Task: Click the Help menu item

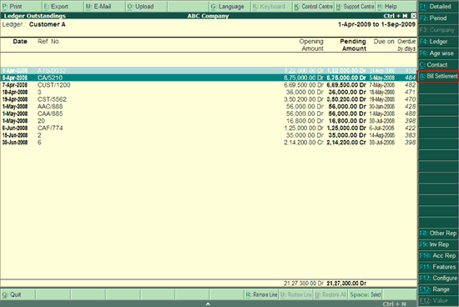Action: tap(396, 7)
